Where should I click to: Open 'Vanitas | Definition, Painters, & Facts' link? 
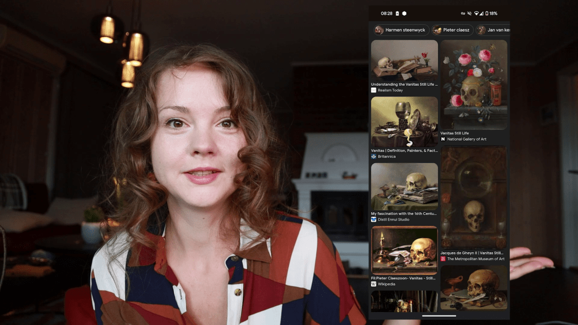[x=404, y=151]
